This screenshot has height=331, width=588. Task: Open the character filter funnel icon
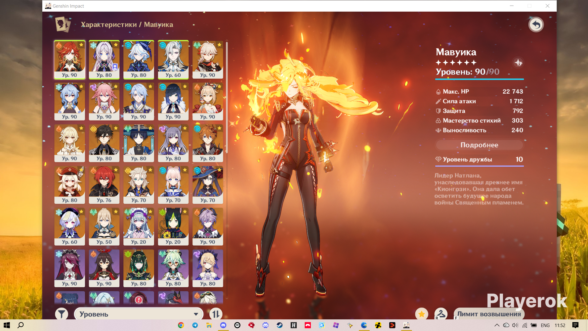coord(62,314)
